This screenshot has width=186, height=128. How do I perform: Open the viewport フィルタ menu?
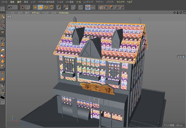pos(45,13)
